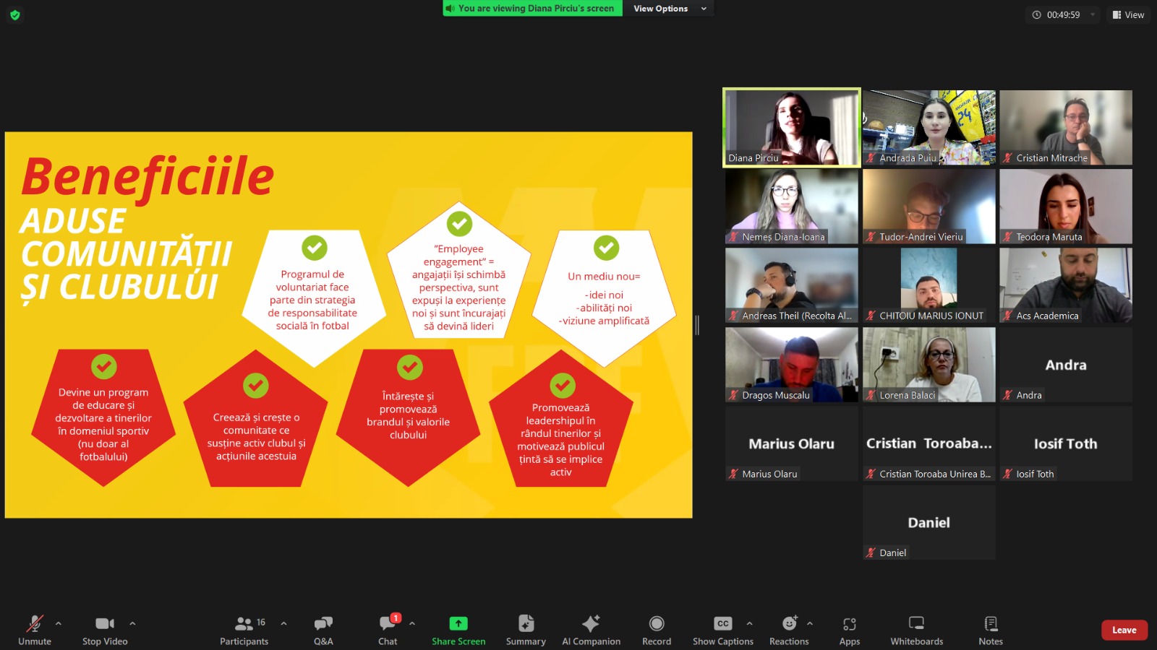
Task: Open the Reactions menu
Action: [789, 629]
